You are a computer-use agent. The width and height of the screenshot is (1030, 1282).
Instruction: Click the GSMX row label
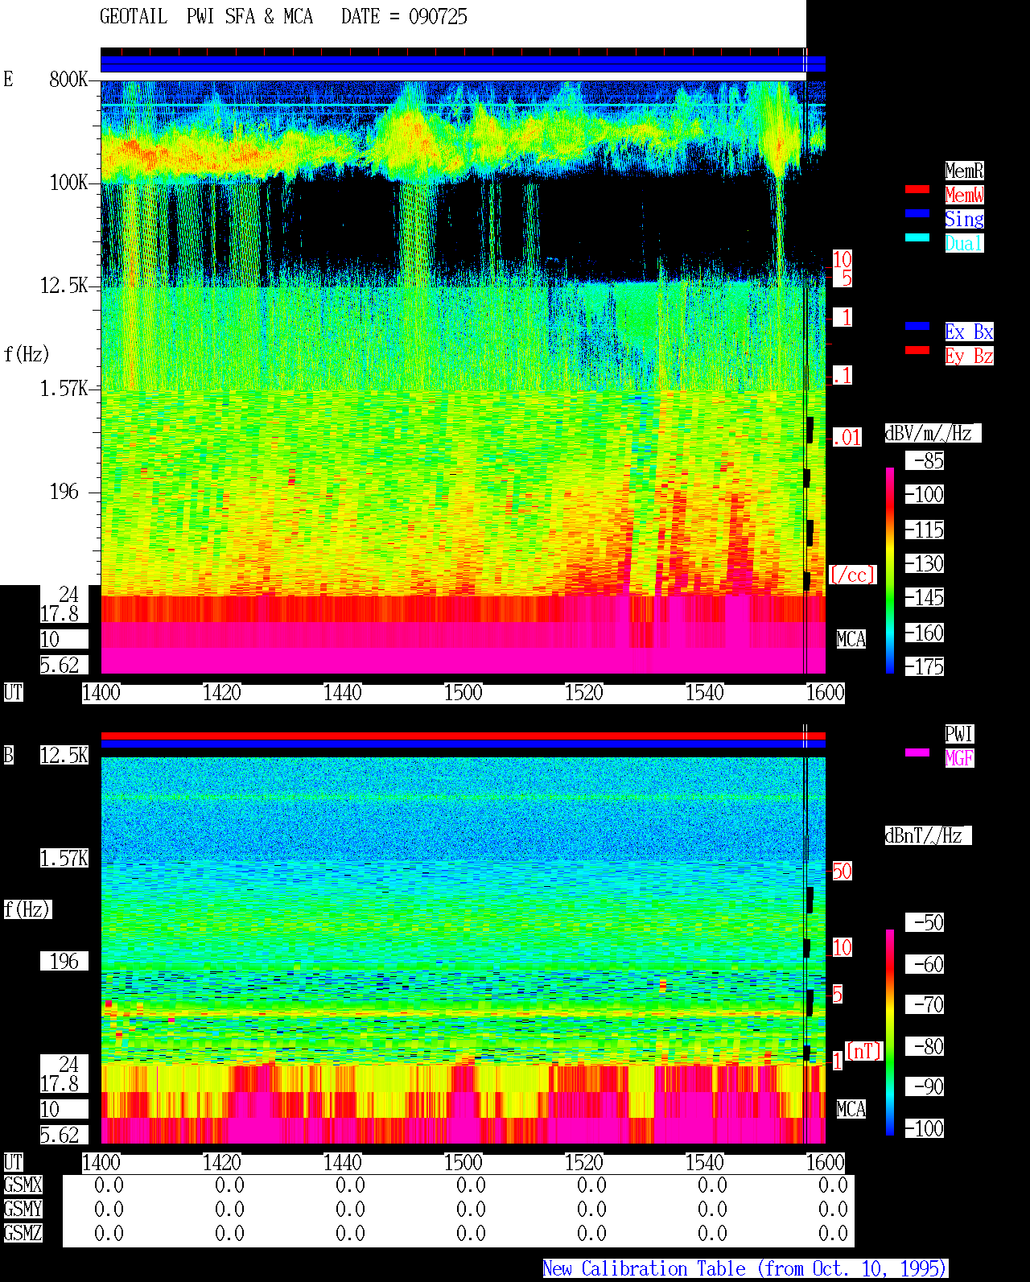pos(23,1185)
